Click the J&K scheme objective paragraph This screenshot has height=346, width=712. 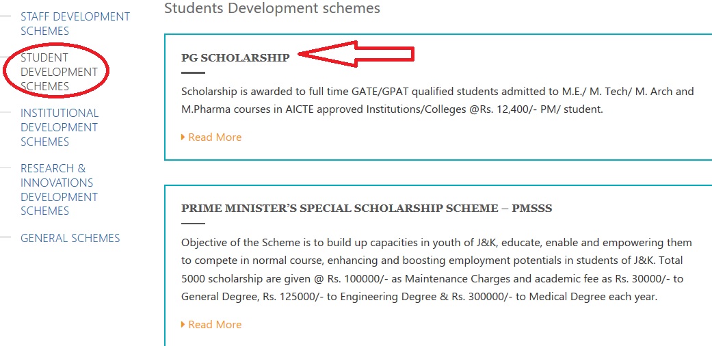(436, 269)
